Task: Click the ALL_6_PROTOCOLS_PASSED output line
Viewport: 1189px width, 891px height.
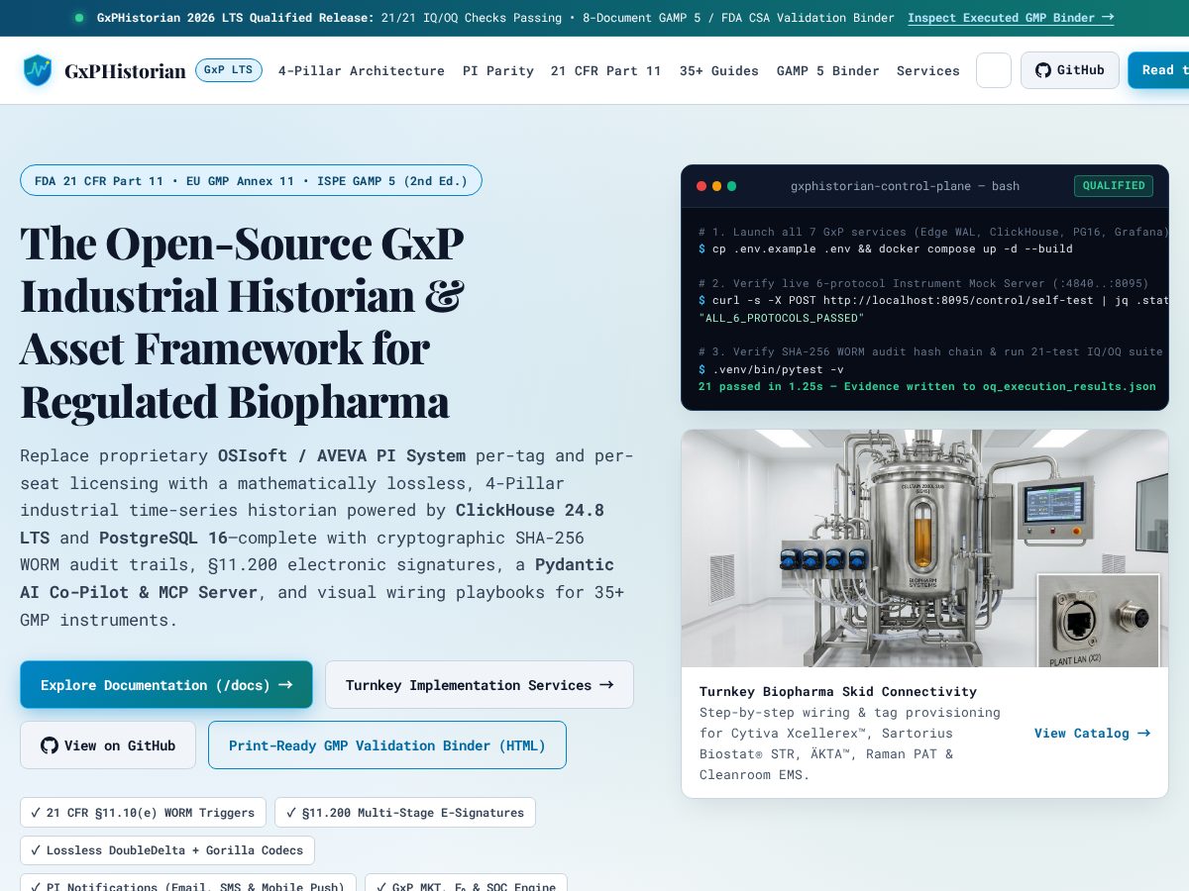Action: tap(781, 318)
